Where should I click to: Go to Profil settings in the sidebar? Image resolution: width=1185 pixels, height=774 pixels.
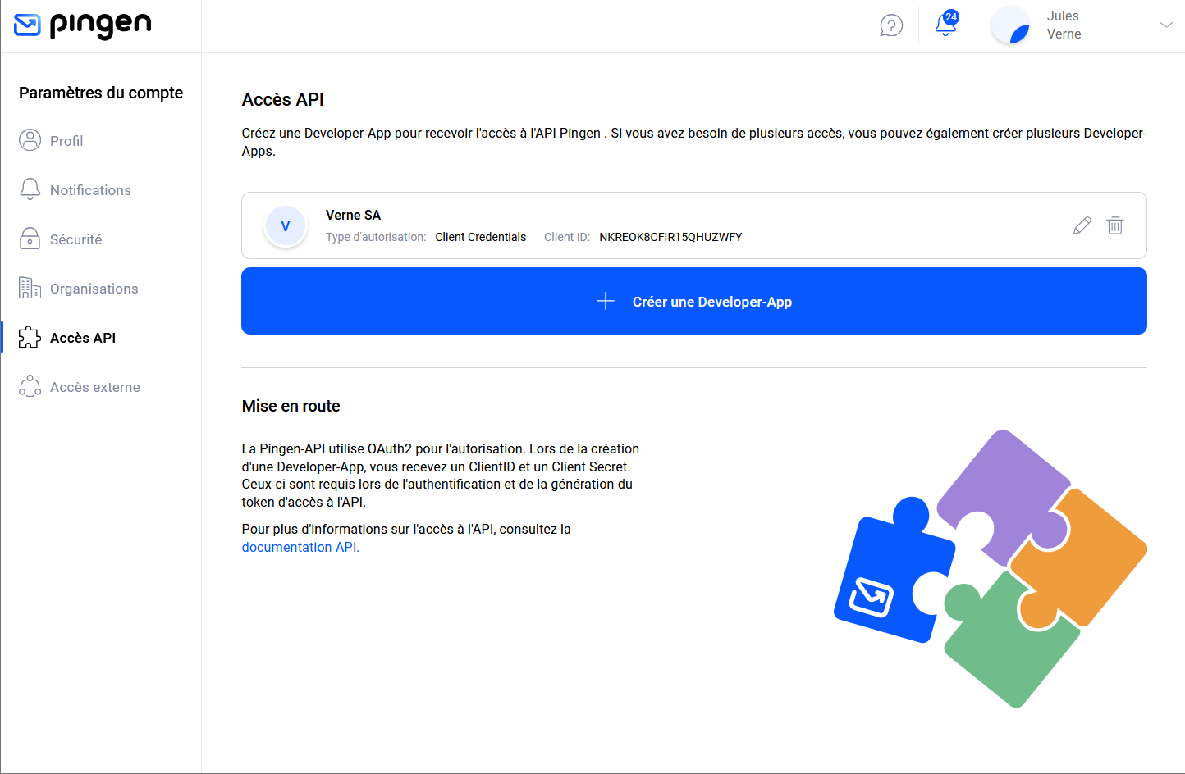pyautogui.click(x=66, y=141)
